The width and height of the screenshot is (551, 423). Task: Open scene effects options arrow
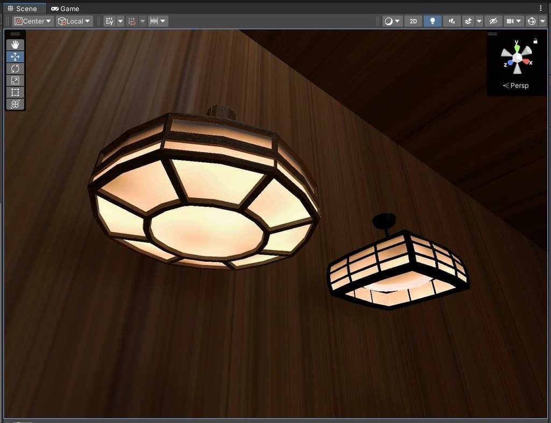coord(479,21)
